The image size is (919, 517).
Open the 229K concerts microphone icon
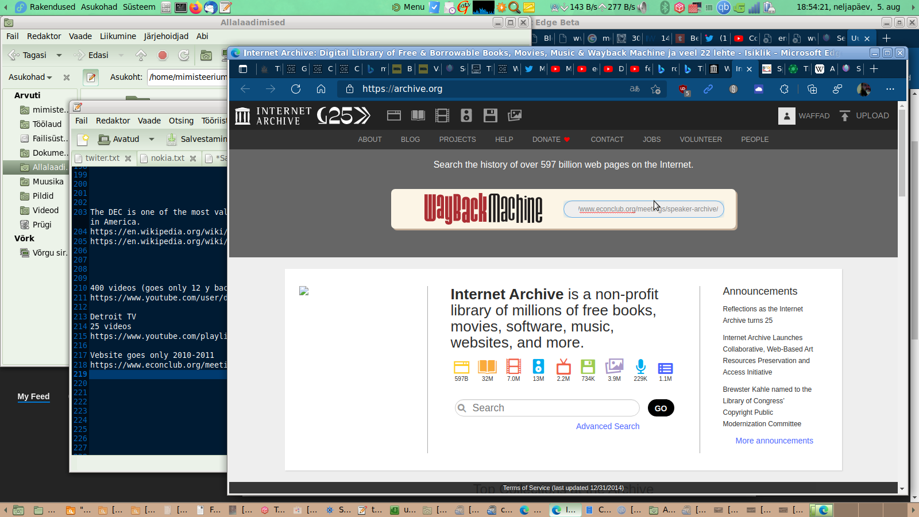click(640, 367)
